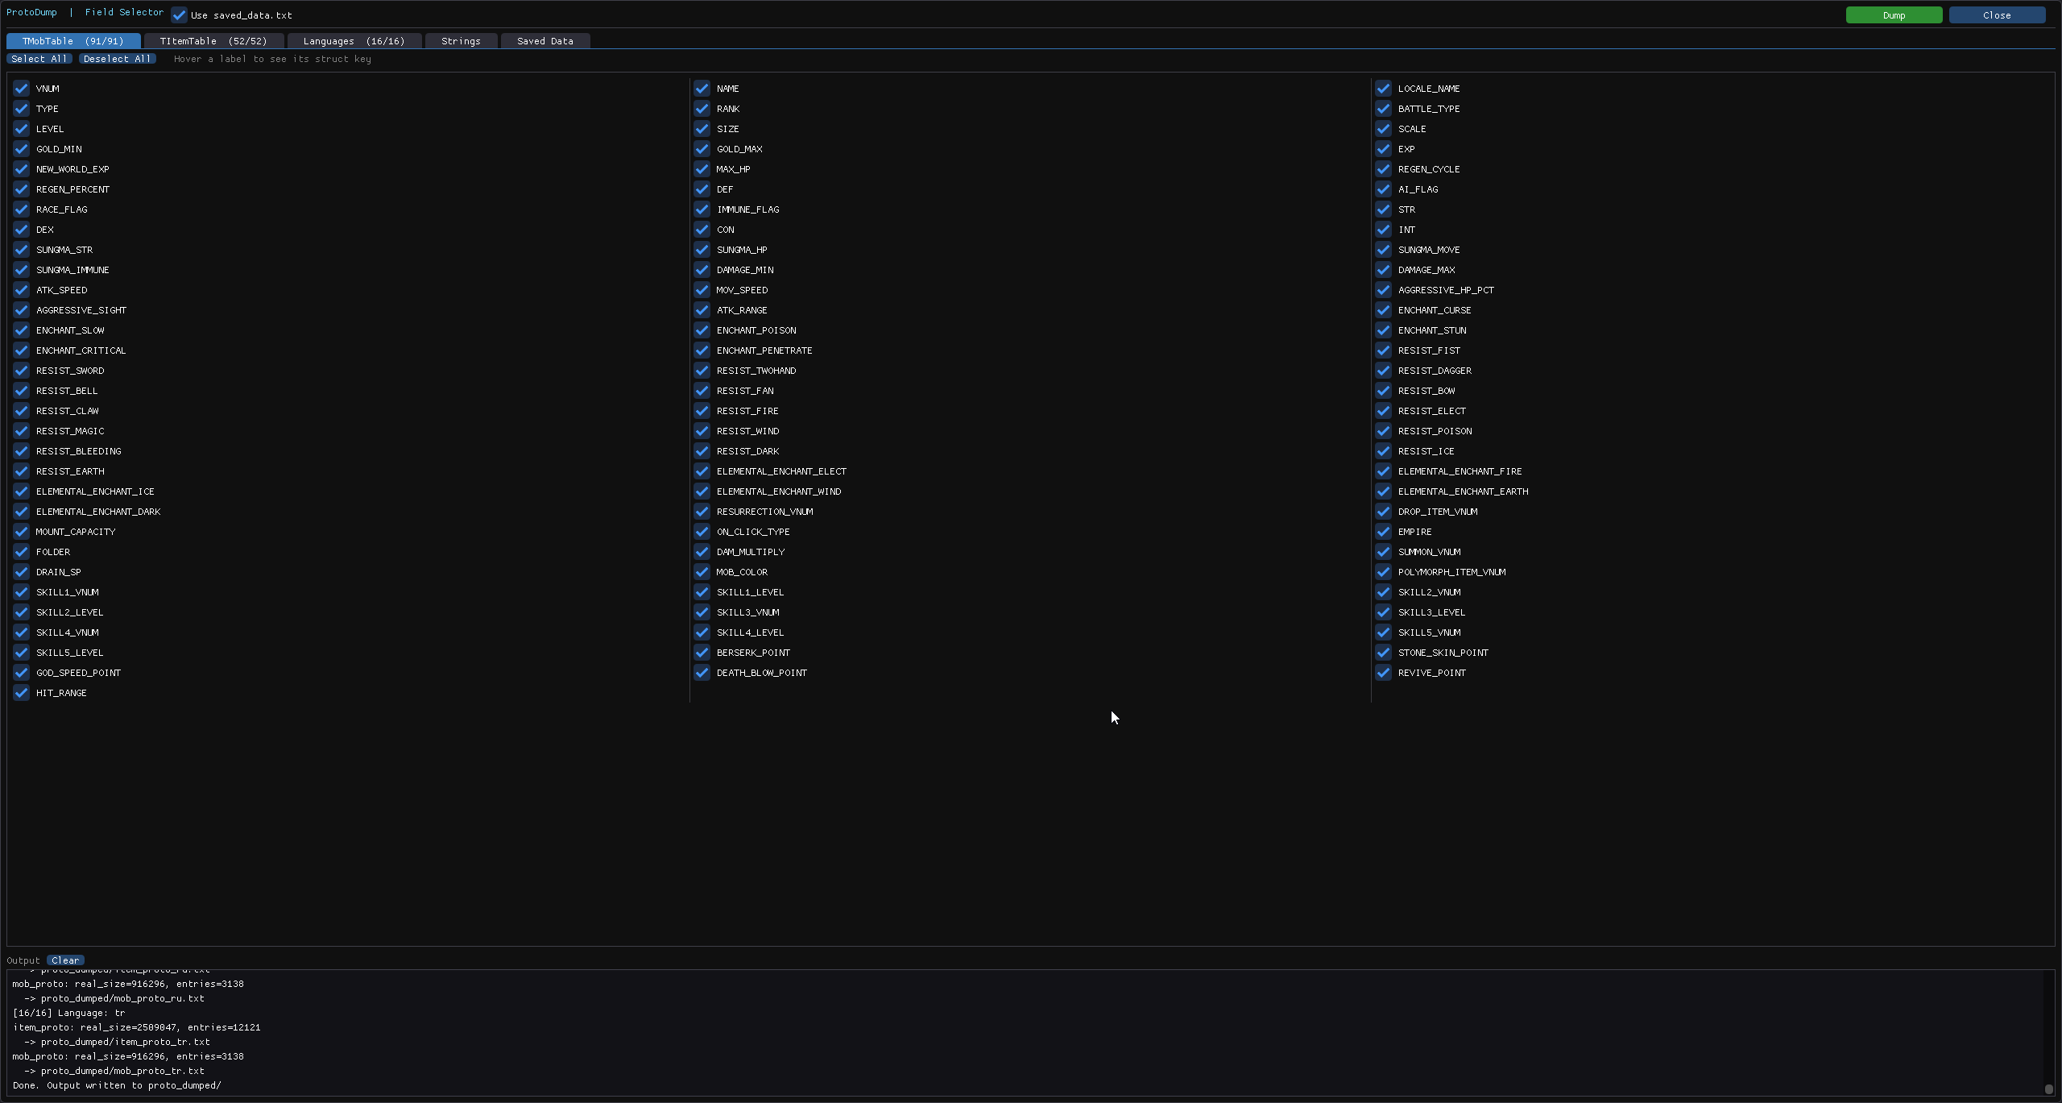Open the Languages (16/16) tab
2062x1103 pixels.
[x=354, y=41]
